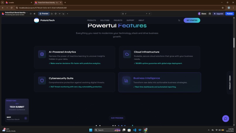Open the PolarisTech brand name link
This screenshot has height=133, width=236.
(x=47, y=20)
